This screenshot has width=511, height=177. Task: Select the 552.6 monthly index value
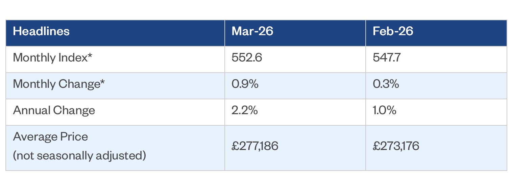[247, 58]
